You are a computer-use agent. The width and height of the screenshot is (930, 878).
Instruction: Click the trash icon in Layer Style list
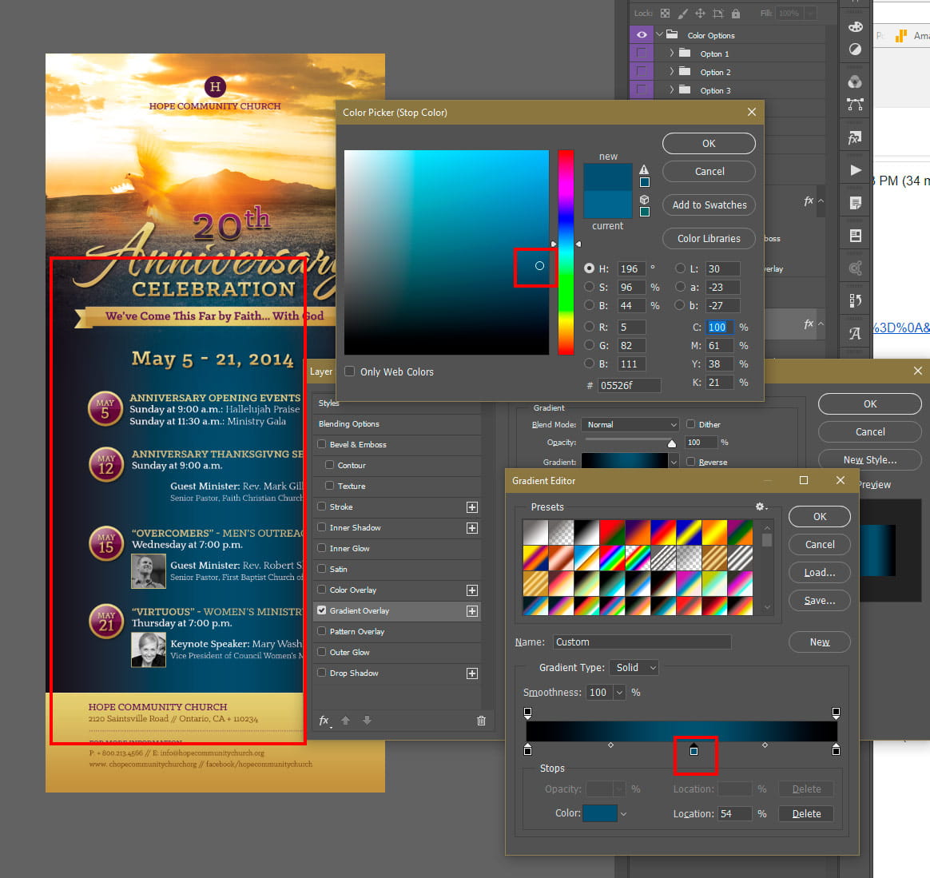(481, 721)
